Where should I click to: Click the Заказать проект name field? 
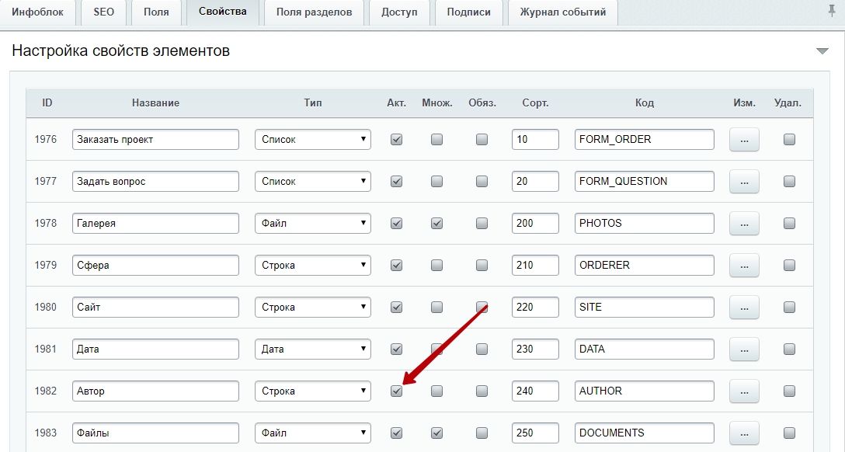tap(156, 140)
